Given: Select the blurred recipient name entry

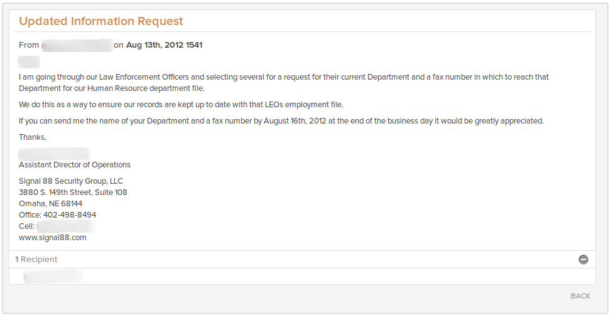Looking at the screenshot, I should [53, 276].
